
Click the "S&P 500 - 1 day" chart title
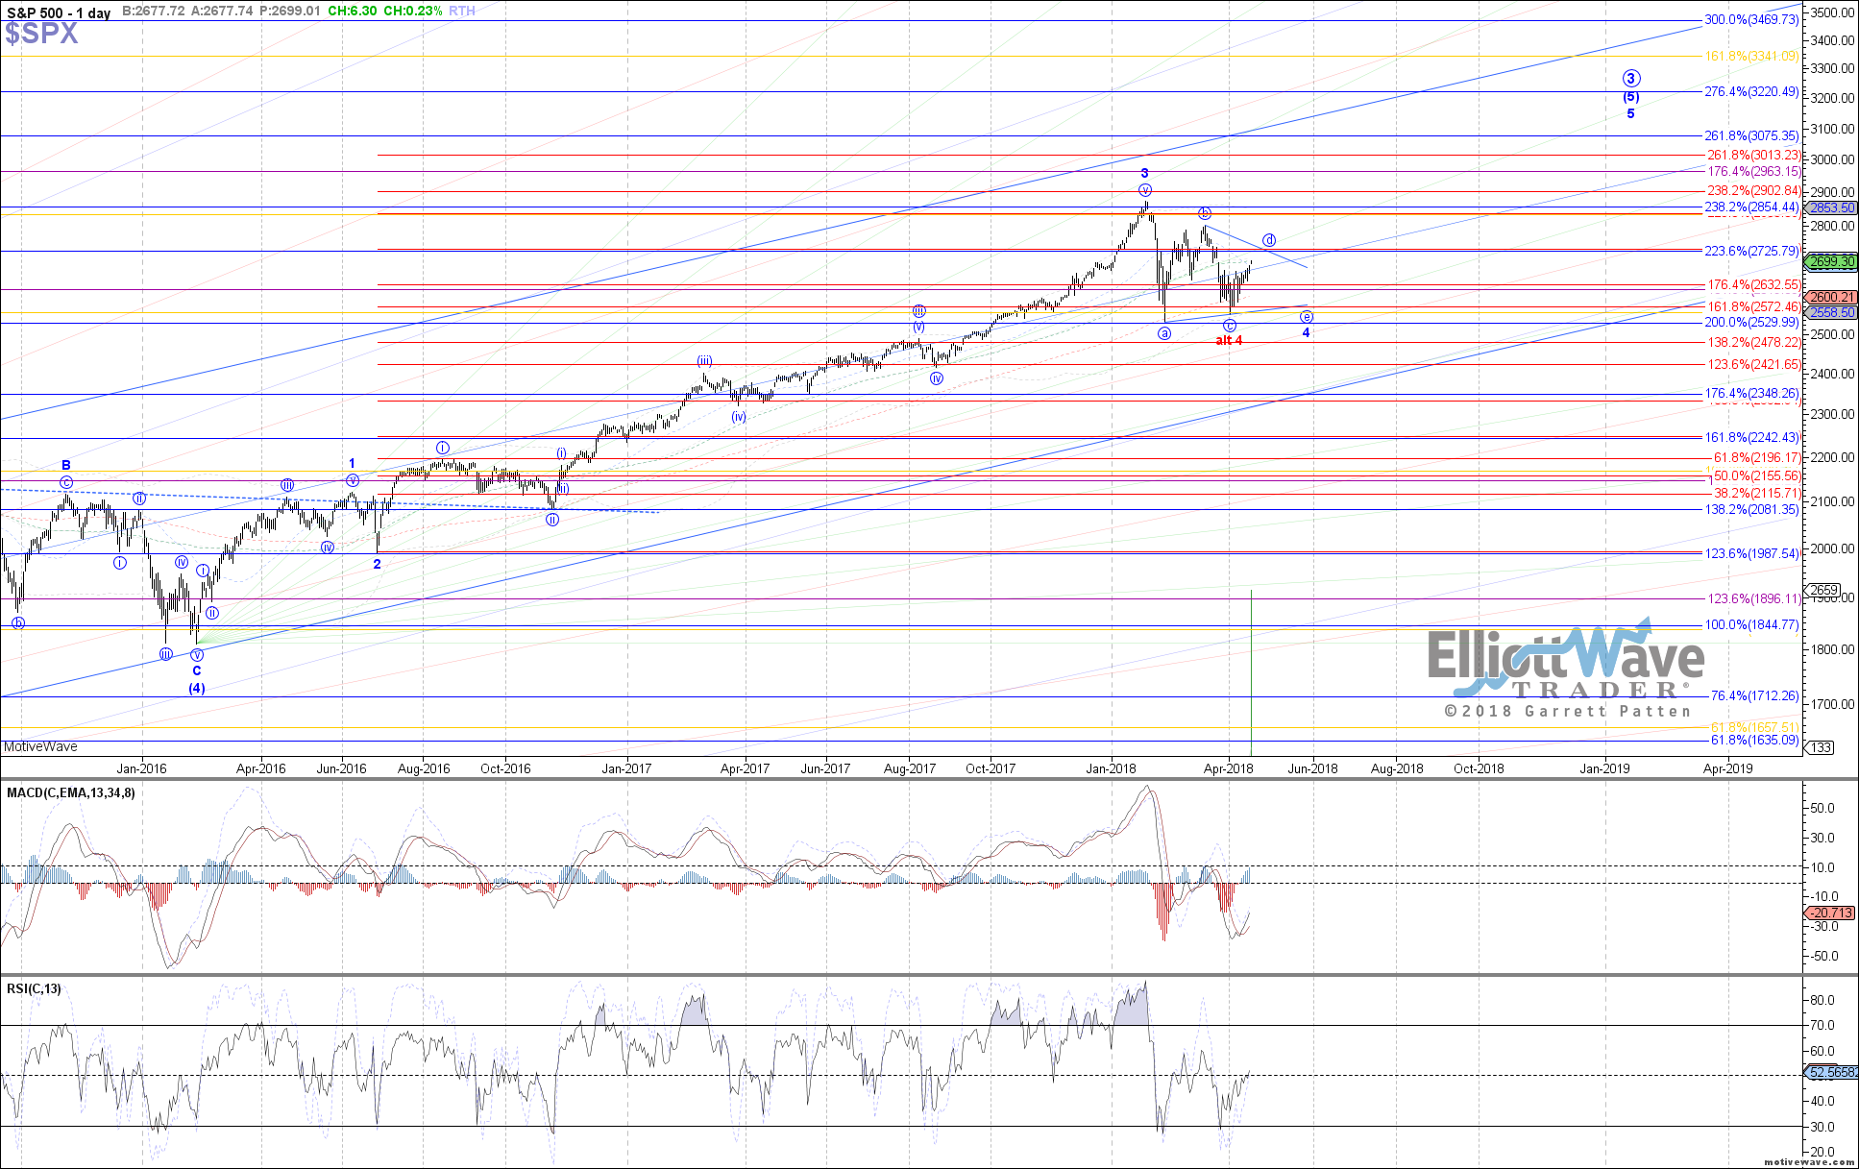pos(59,12)
